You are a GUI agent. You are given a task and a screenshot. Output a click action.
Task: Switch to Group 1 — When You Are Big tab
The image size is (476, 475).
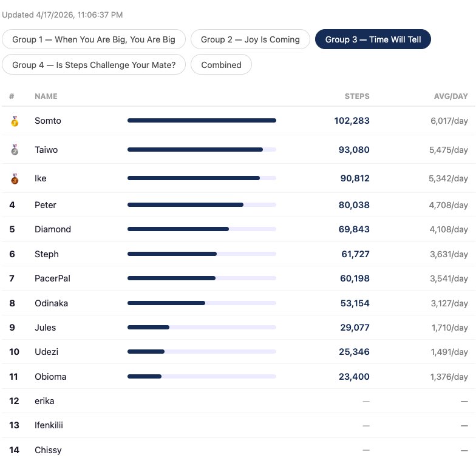click(93, 39)
